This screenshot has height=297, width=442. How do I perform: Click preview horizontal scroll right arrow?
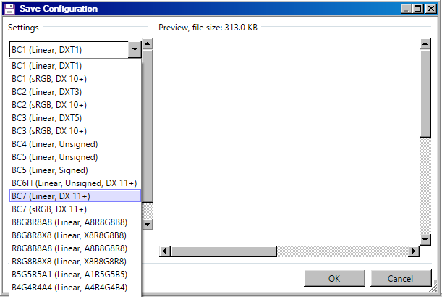[414, 251]
